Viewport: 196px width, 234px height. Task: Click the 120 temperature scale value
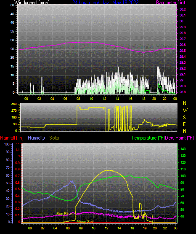coord(183,162)
